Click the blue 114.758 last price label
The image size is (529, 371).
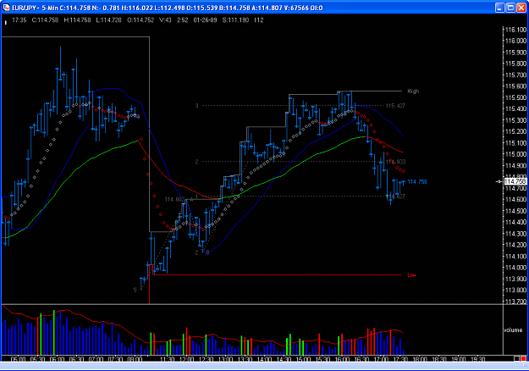[x=417, y=181]
